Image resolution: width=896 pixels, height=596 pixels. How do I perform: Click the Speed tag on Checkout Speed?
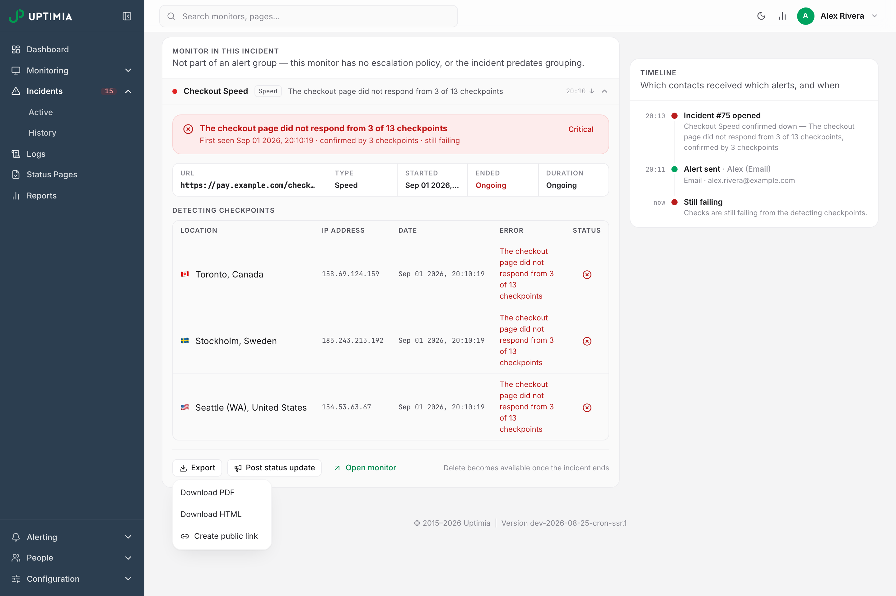click(x=268, y=91)
